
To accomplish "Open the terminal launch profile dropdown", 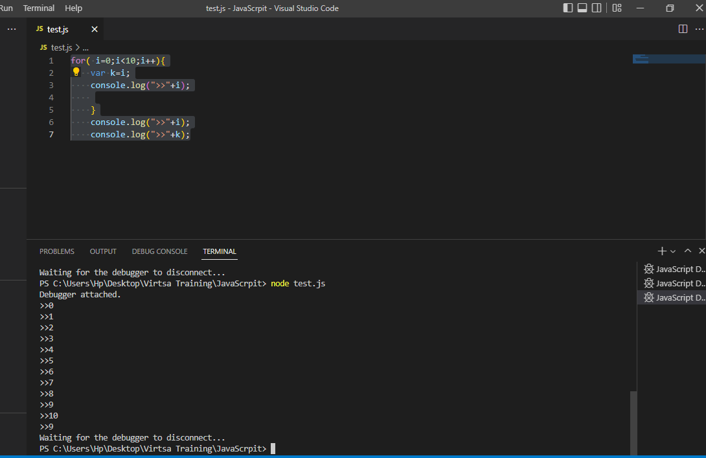I will (x=672, y=251).
